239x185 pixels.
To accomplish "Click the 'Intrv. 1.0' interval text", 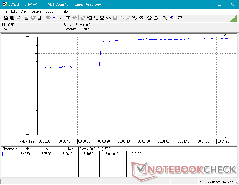I will point(89,29).
